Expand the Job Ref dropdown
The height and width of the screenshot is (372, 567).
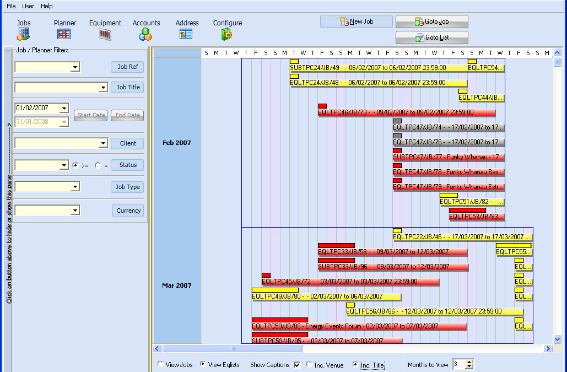(75, 67)
